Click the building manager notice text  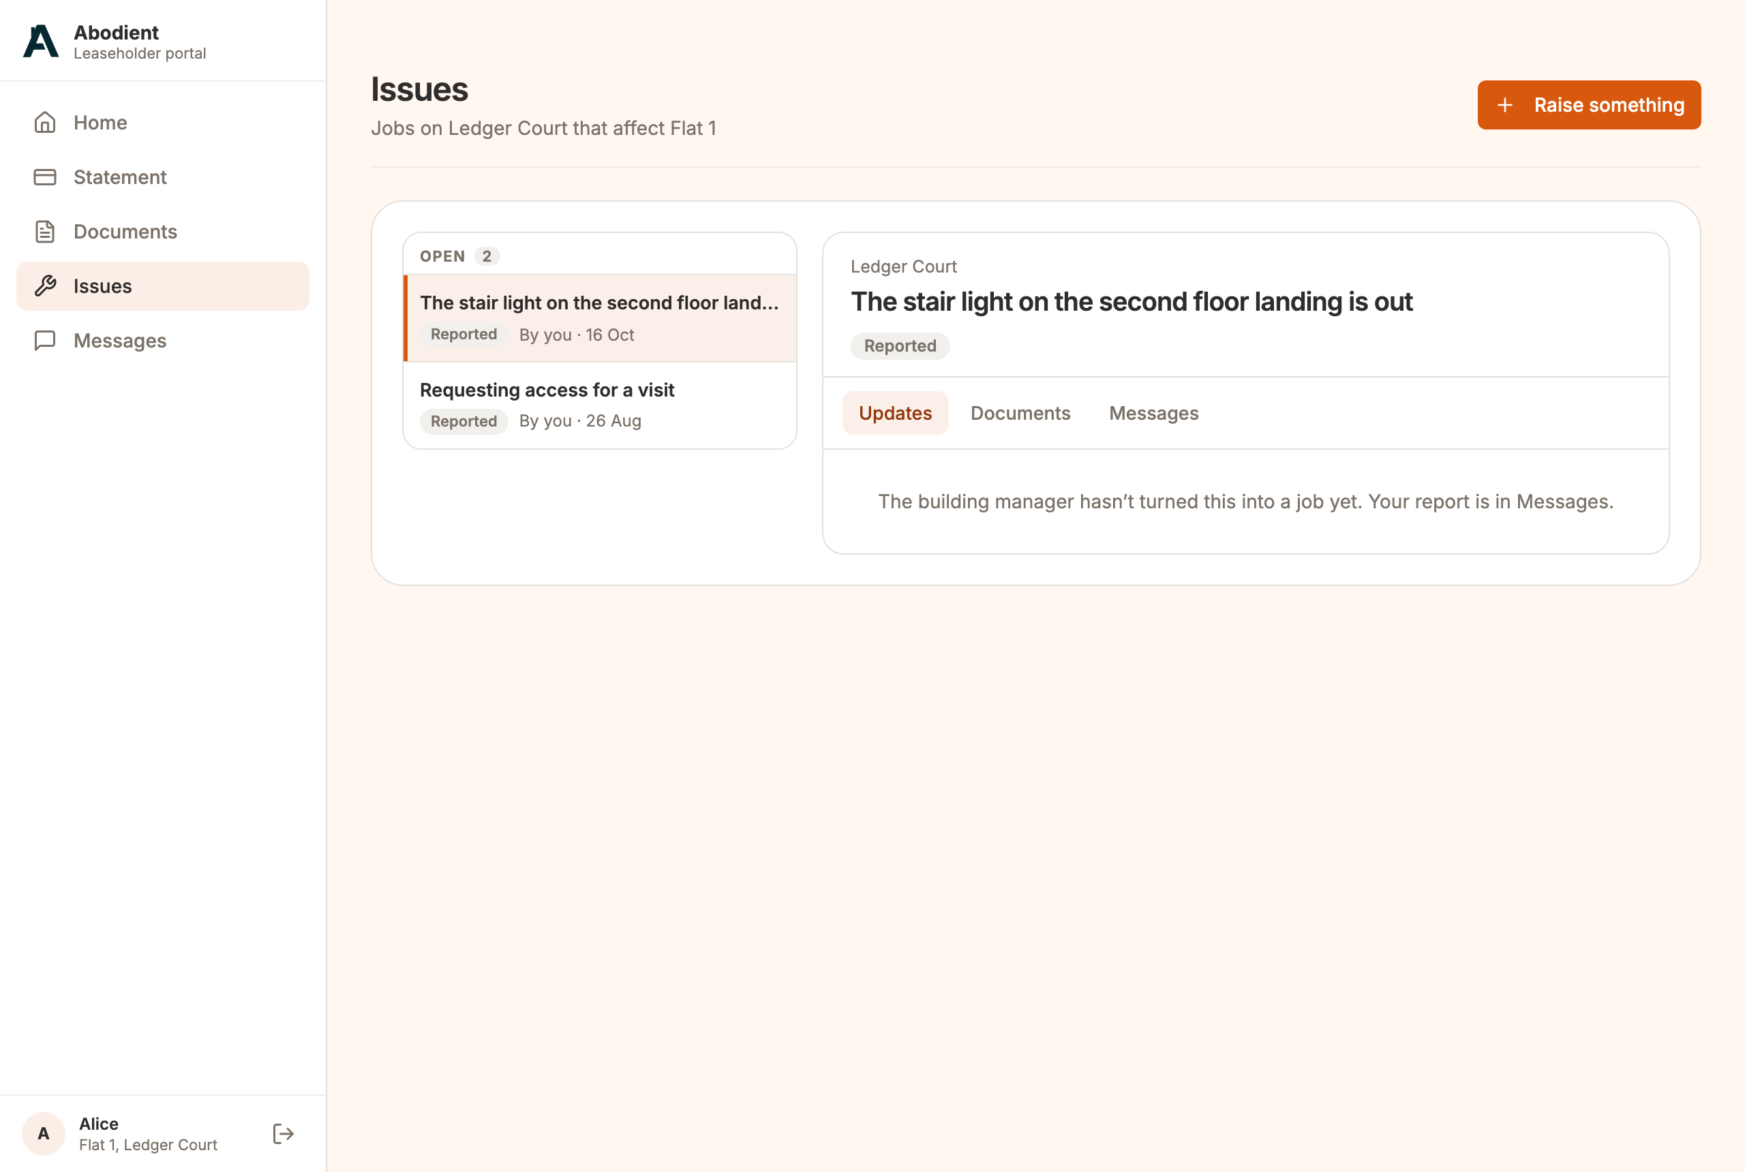pos(1245,502)
